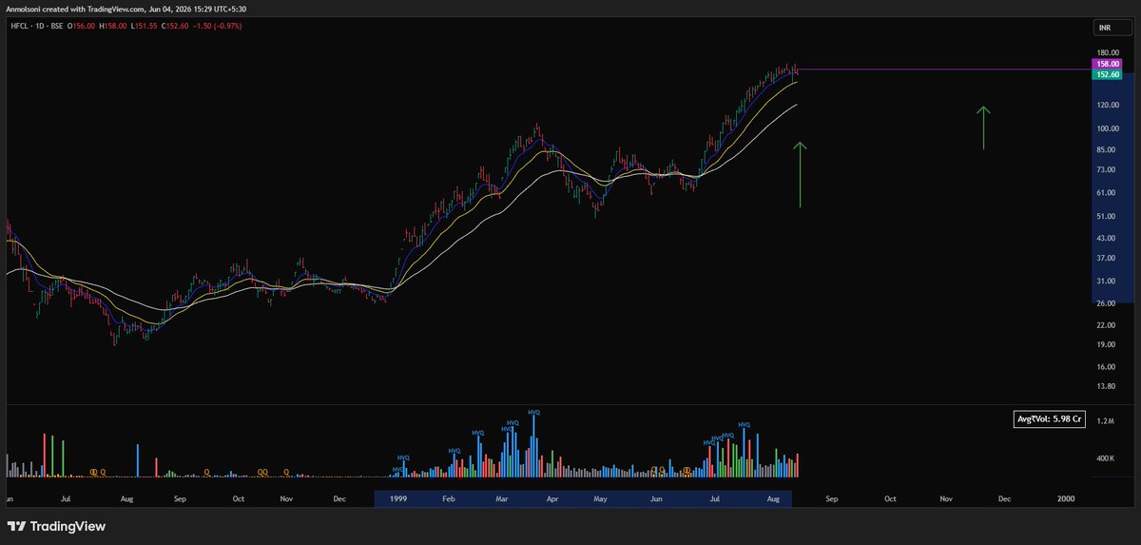Click 43.00 on the price axis

click(1106, 237)
